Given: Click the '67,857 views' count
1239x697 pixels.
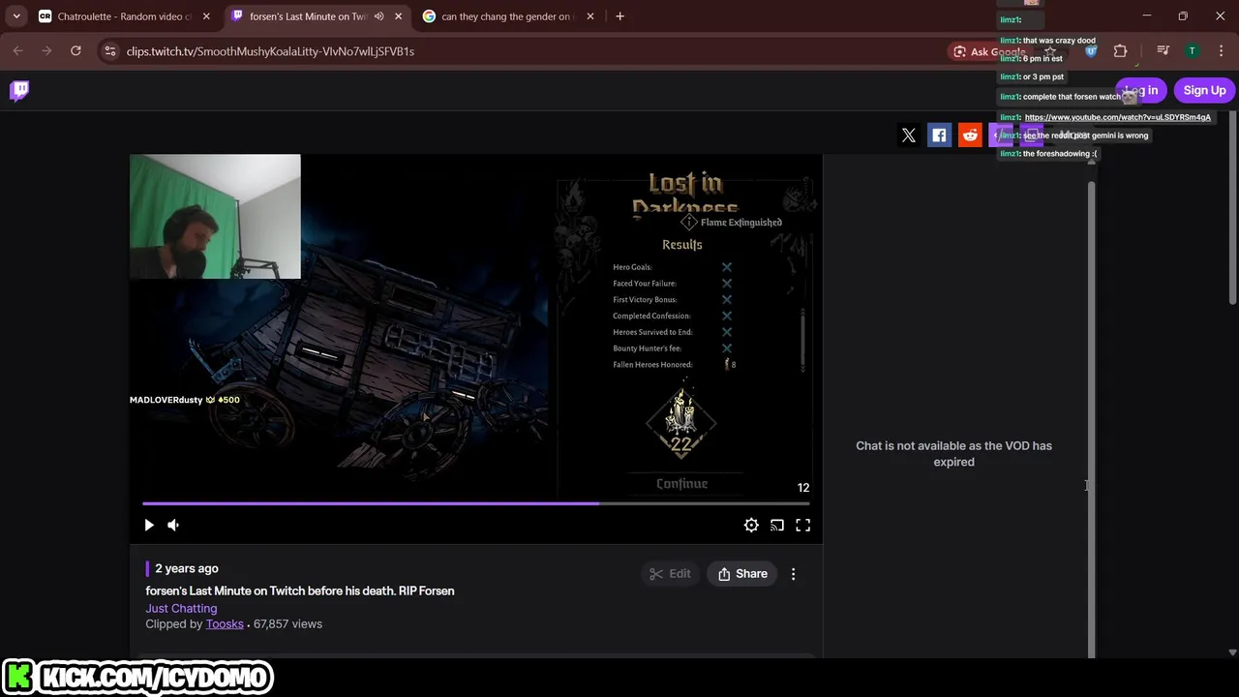Looking at the screenshot, I should [x=287, y=623].
